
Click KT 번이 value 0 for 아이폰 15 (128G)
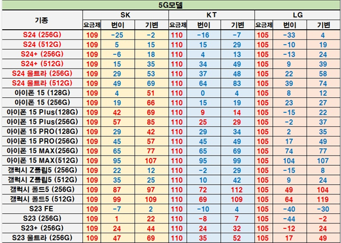(203, 93)
